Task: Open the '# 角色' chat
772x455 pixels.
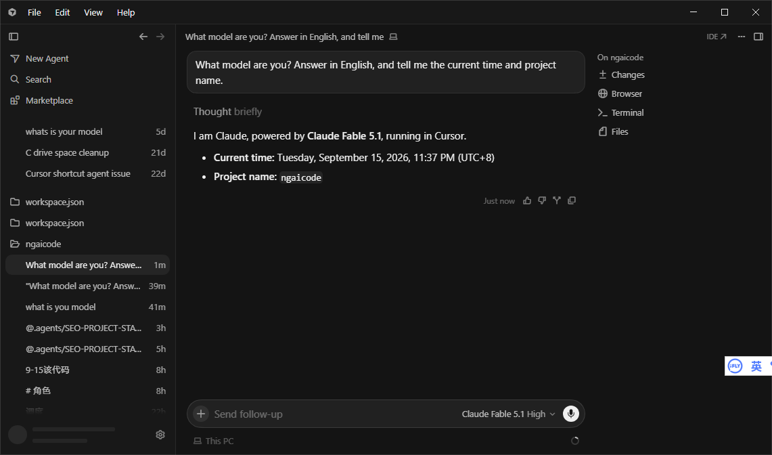Action: (88, 391)
